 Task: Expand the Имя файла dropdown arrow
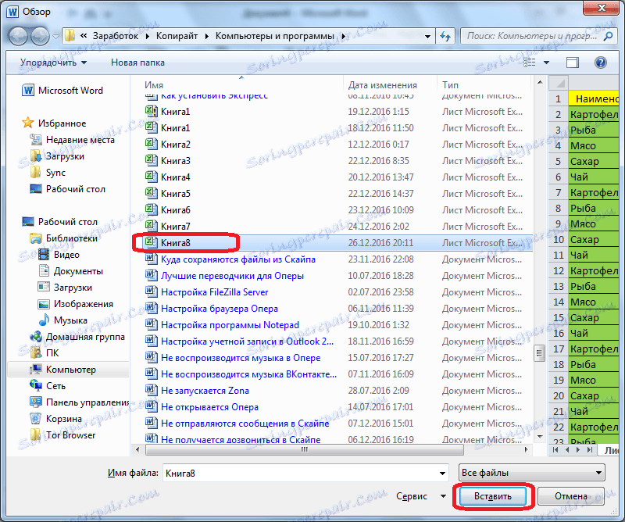(x=442, y=474)
